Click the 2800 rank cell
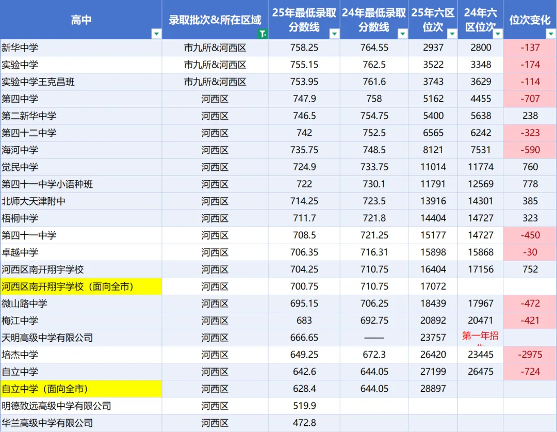The height and width of the screenshot is (432, 557). (x=481, y=47)
